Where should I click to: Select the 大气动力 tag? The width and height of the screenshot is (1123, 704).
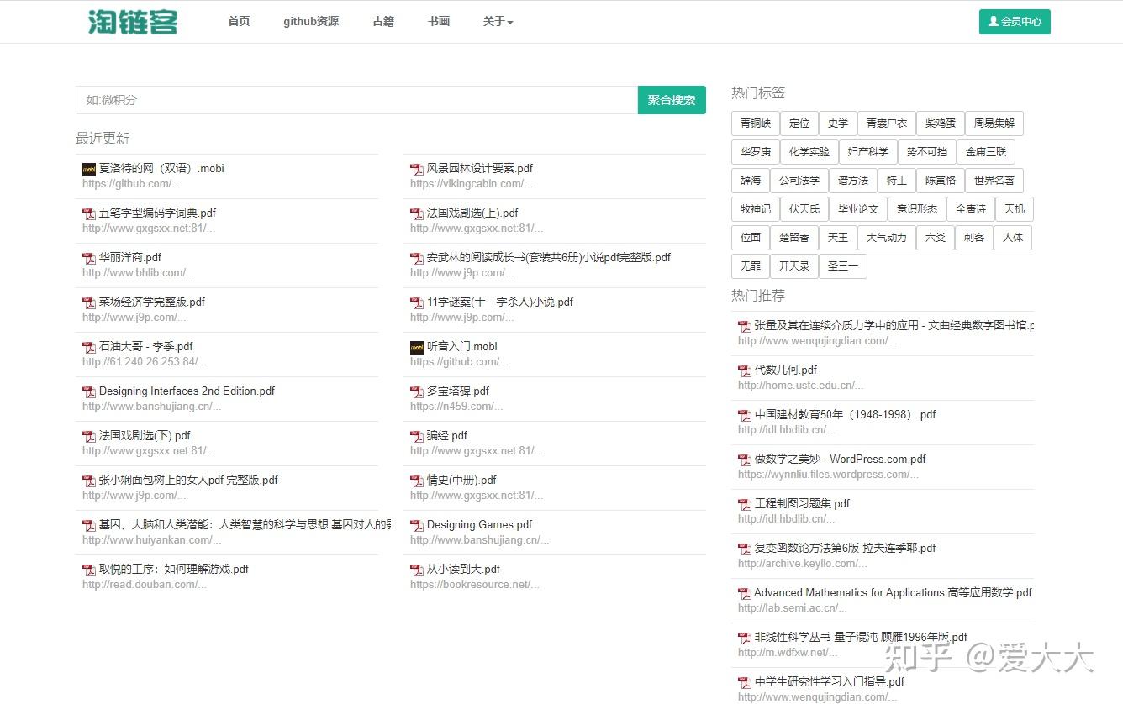[x=887, y=238]
